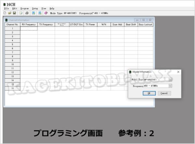Select channel row header 9

(x=12, y=60)
